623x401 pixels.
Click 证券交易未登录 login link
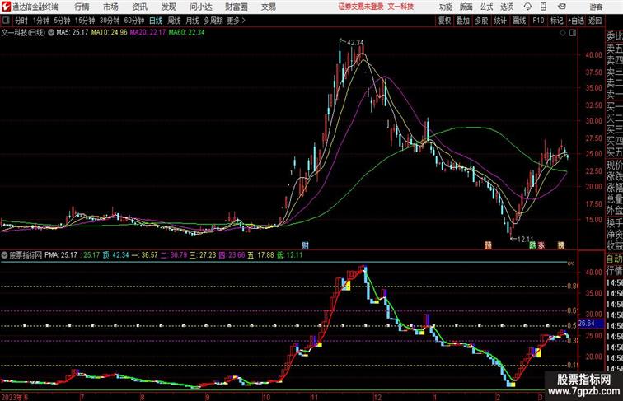pos(361,7)
